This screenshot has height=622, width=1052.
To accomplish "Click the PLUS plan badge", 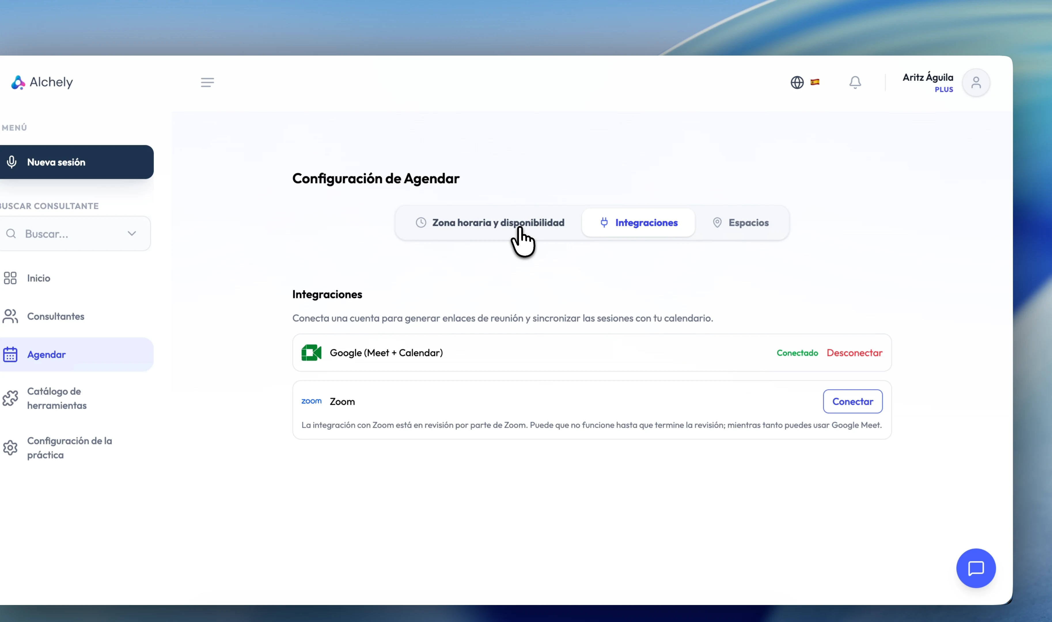I will click(x=943, y=89).
